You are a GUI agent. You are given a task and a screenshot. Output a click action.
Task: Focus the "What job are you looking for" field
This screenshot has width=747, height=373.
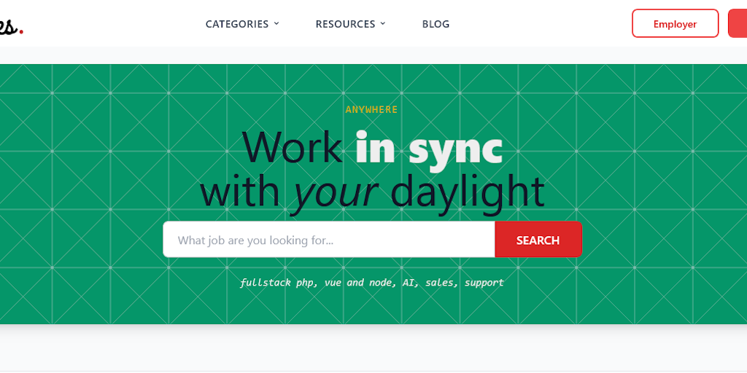[x=329, y=239]
